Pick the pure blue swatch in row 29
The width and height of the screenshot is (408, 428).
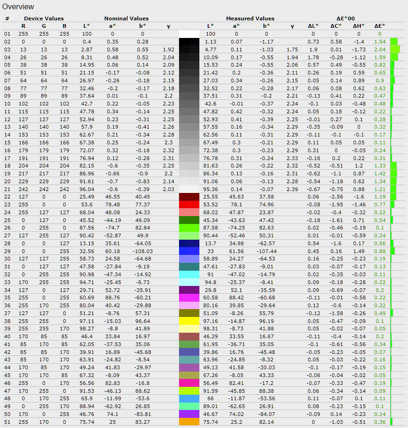pyautogui.click(x=190, y=251)
